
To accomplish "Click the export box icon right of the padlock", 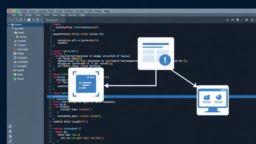I will point(252,20).
